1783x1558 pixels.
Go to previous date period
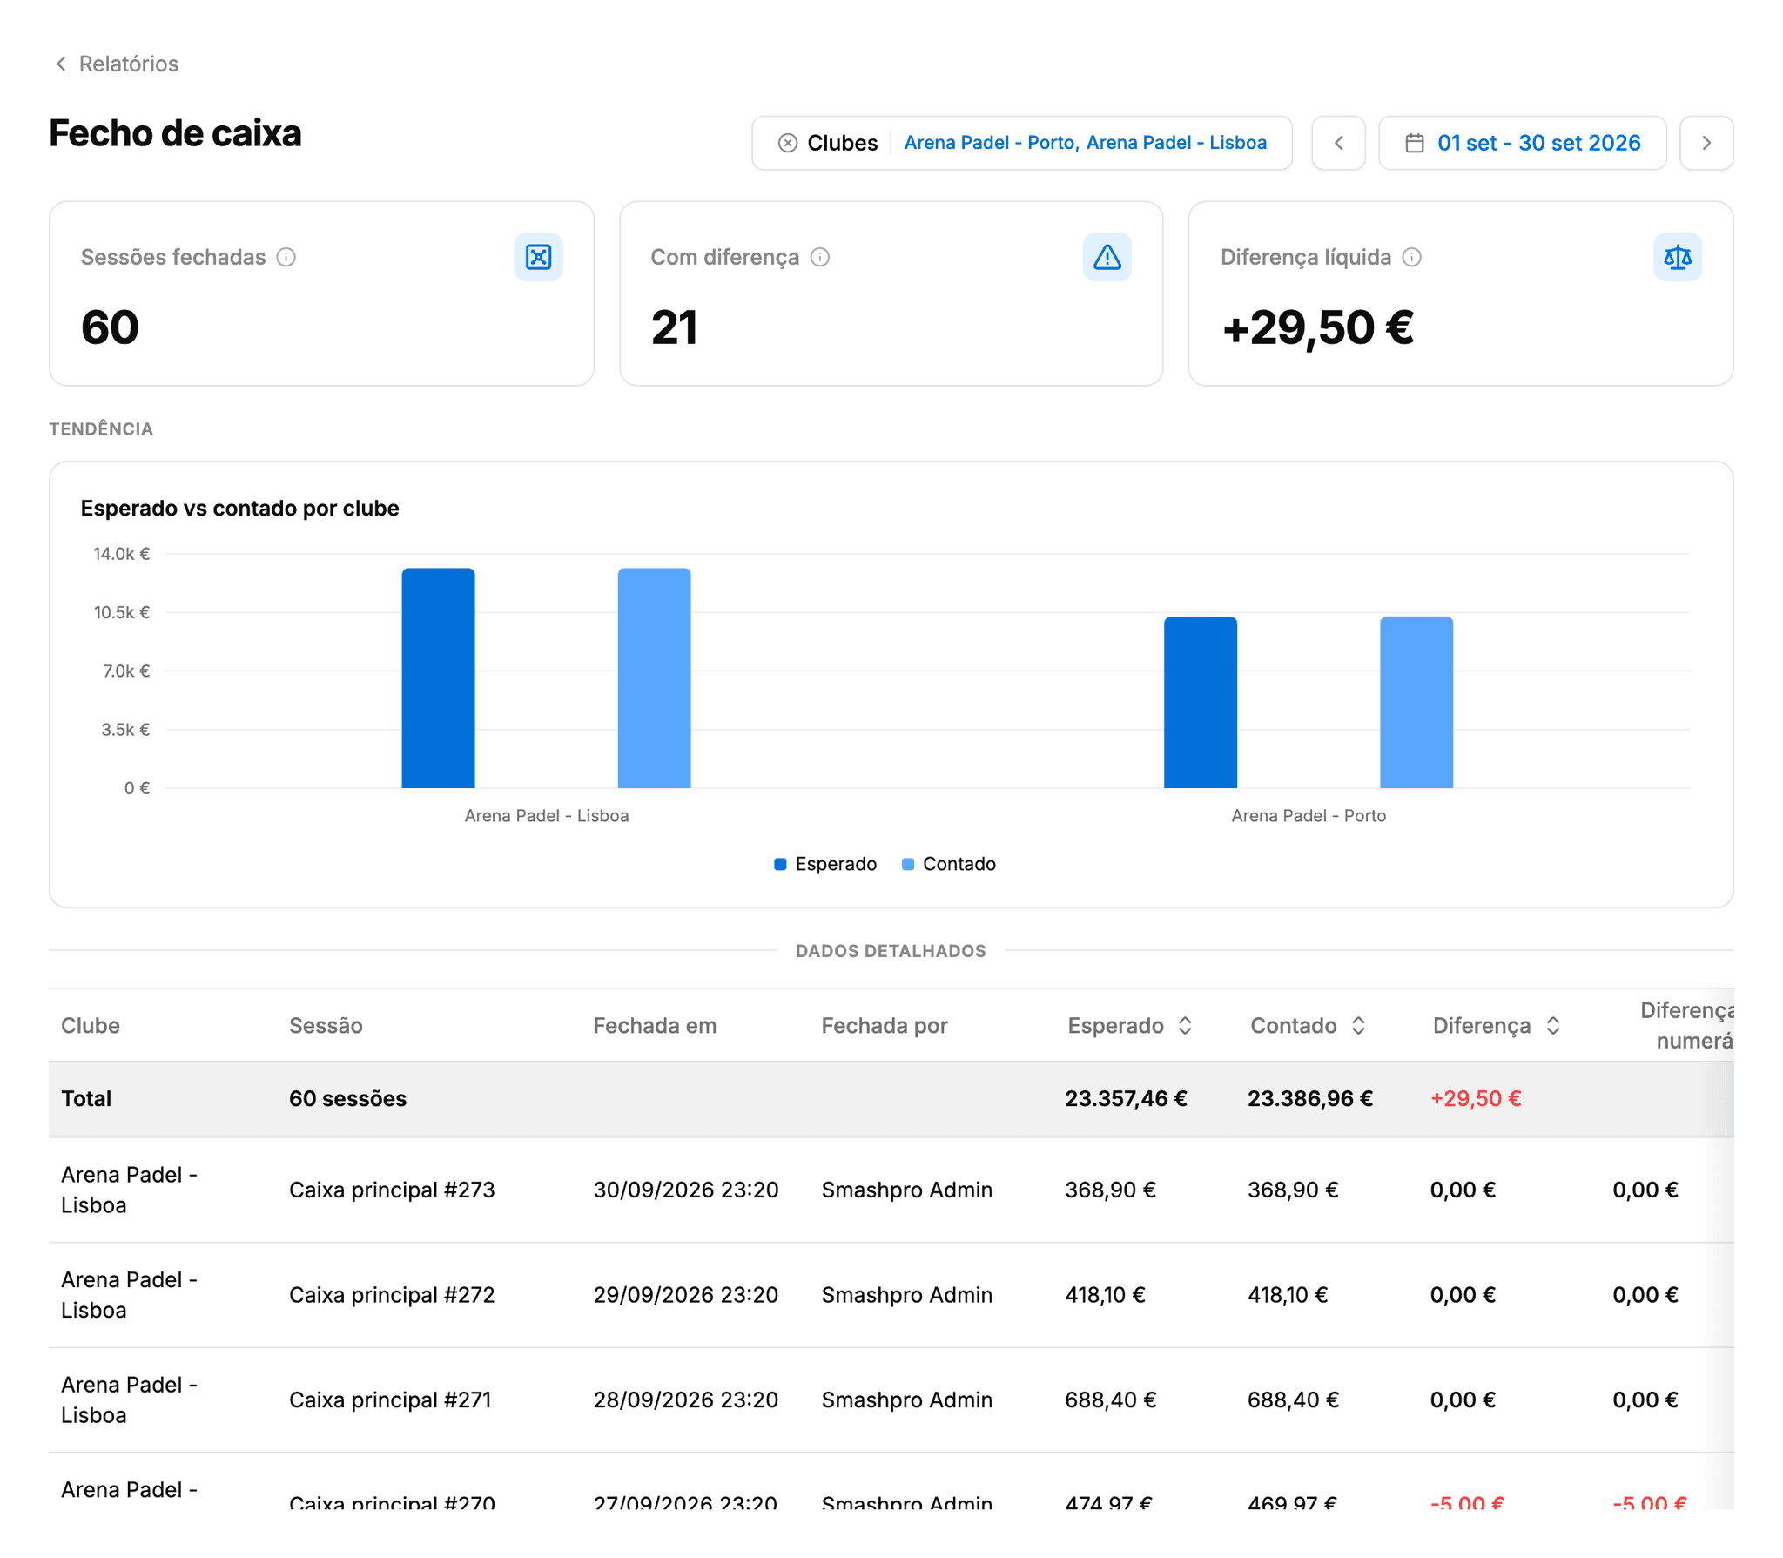[1338, 143]
